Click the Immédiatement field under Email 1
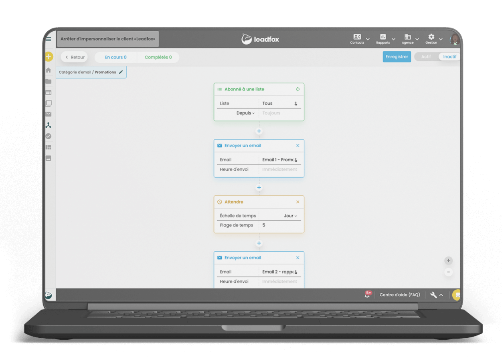 click(280, 169)
